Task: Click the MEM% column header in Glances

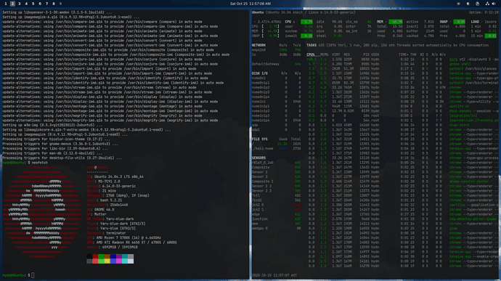Action: pyautogui.click(x=324, y=54)
